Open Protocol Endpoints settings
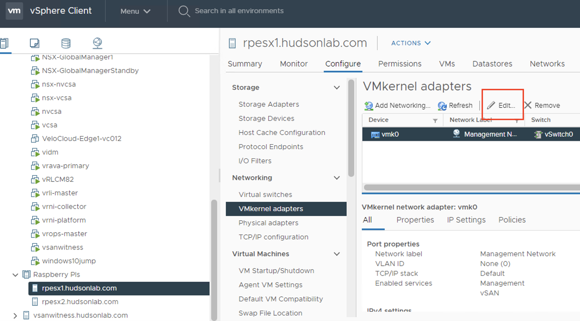 [271, 147]
